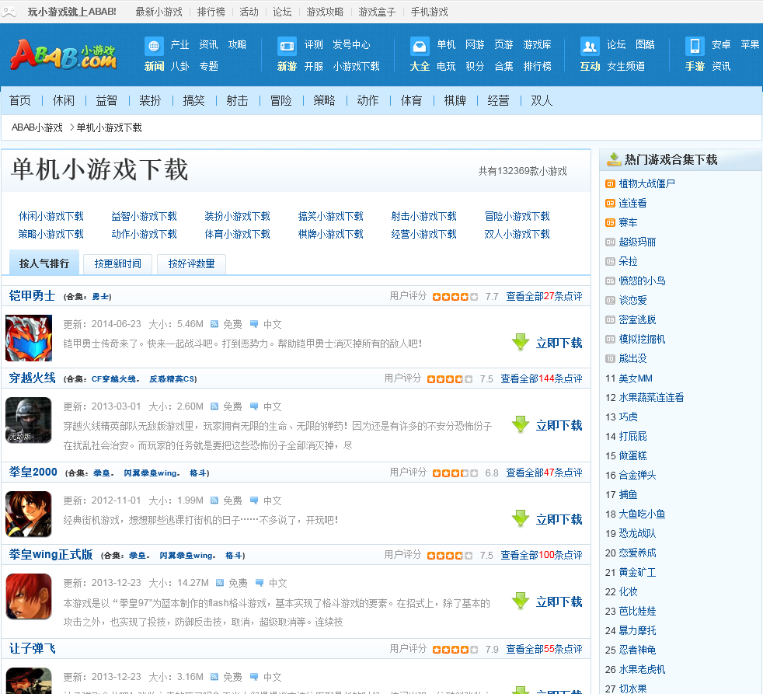Open 植物大战僵尸 in hot collections
The width and height of the screenshot is (763, 694).
click(646, 184)
